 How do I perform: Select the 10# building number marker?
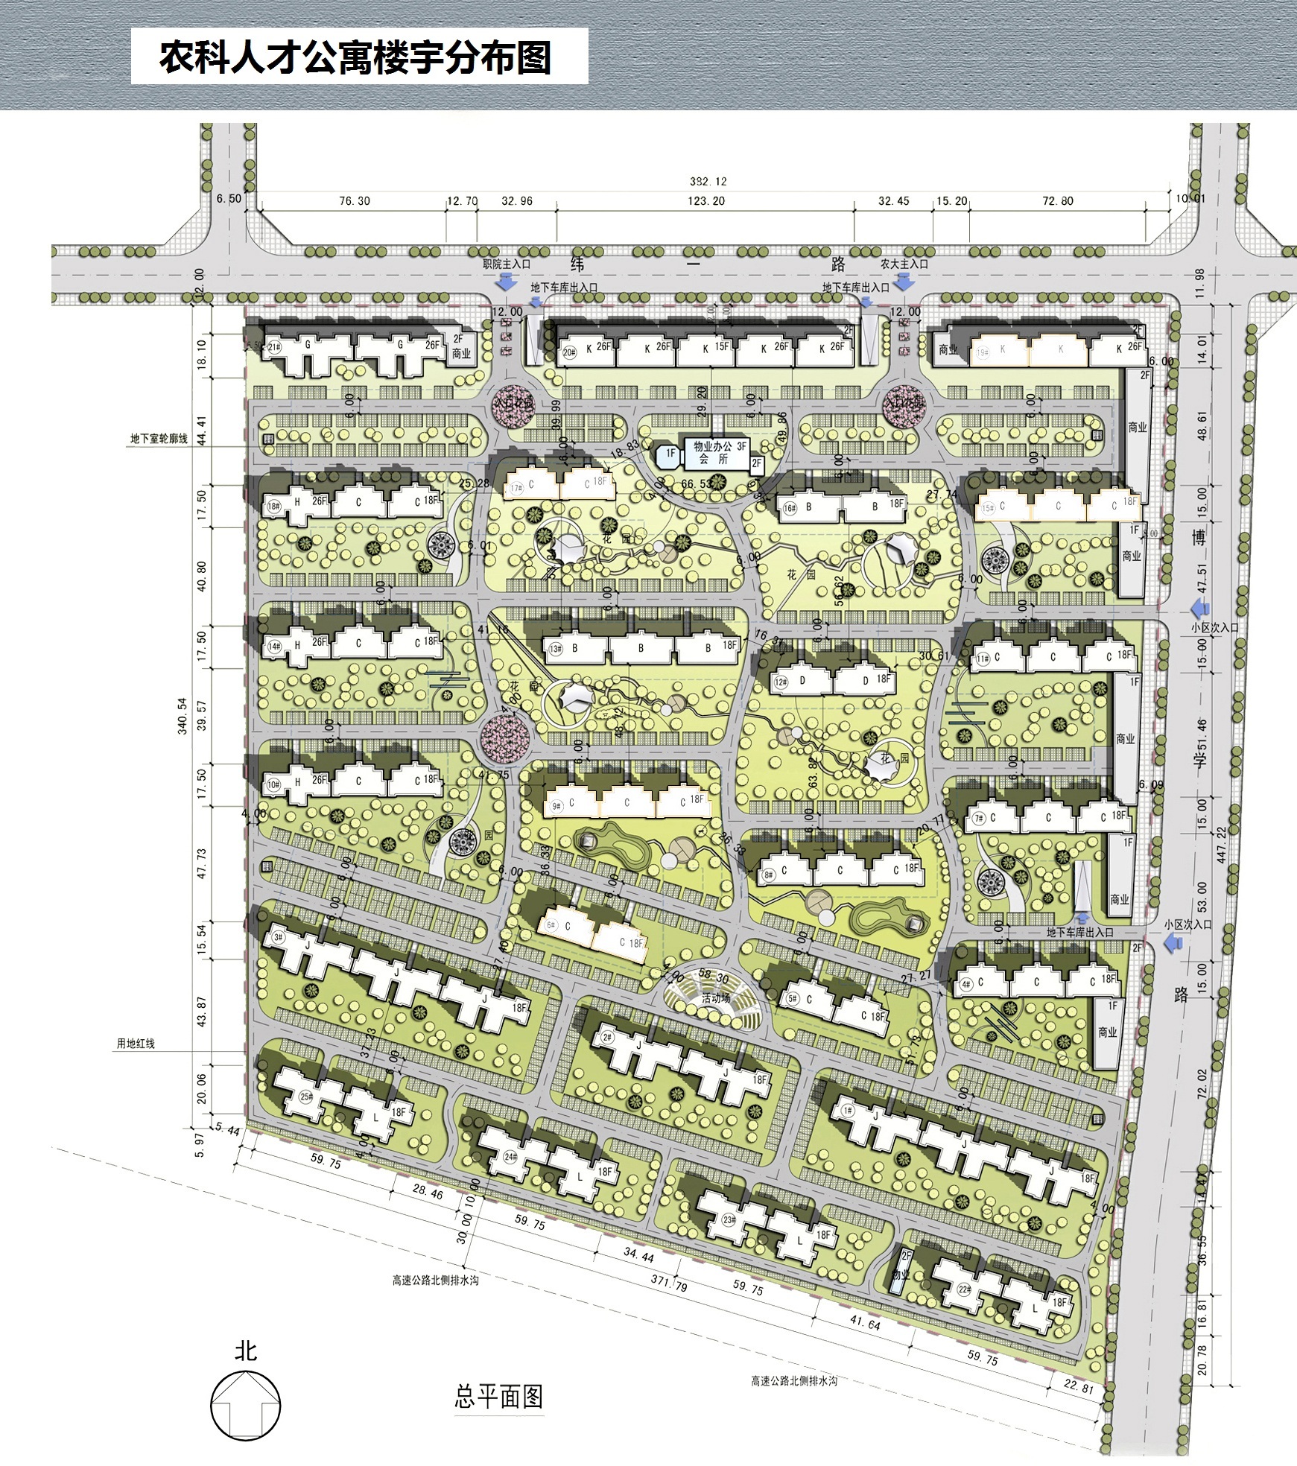pos(273,784)
